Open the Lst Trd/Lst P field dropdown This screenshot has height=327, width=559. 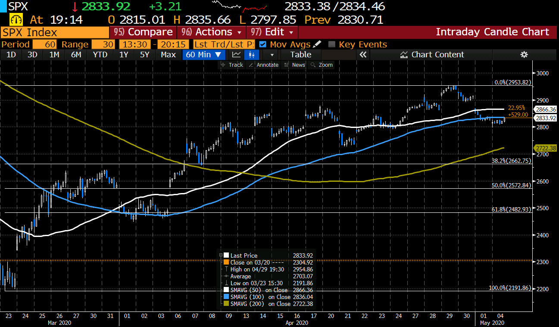[x=224, y=44]
